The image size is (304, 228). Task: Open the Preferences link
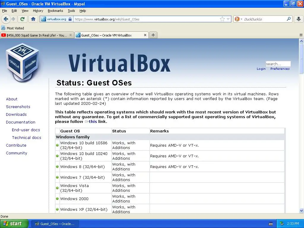280,69
